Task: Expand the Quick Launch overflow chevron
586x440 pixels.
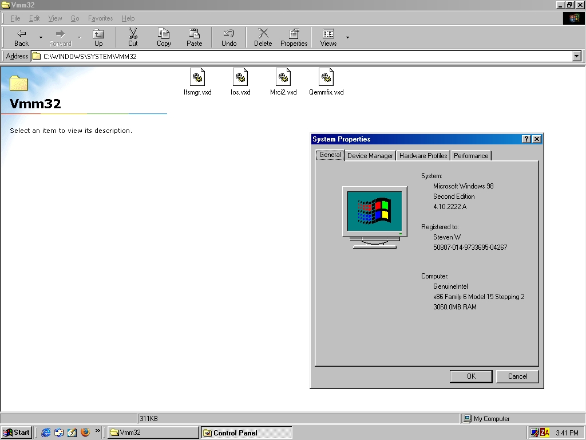Action: (x=97, y=431)
